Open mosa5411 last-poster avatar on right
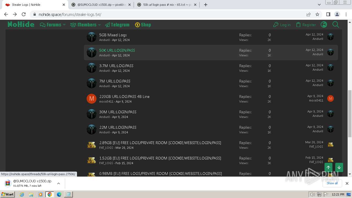The image size is (352, 198). point(331,98)
